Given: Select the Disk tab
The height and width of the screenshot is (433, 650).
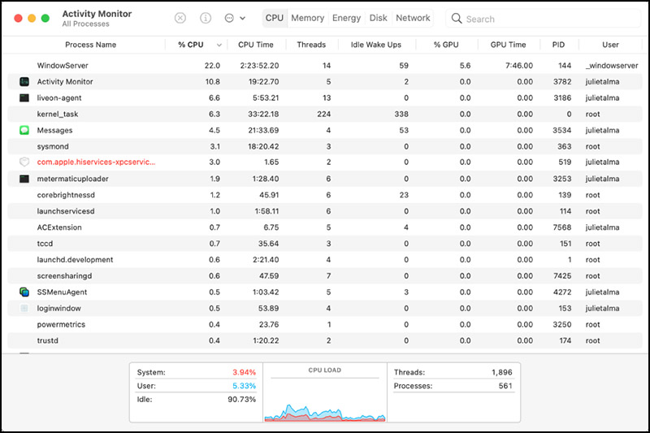Looking at the screenshot, I should click(378, 18).
